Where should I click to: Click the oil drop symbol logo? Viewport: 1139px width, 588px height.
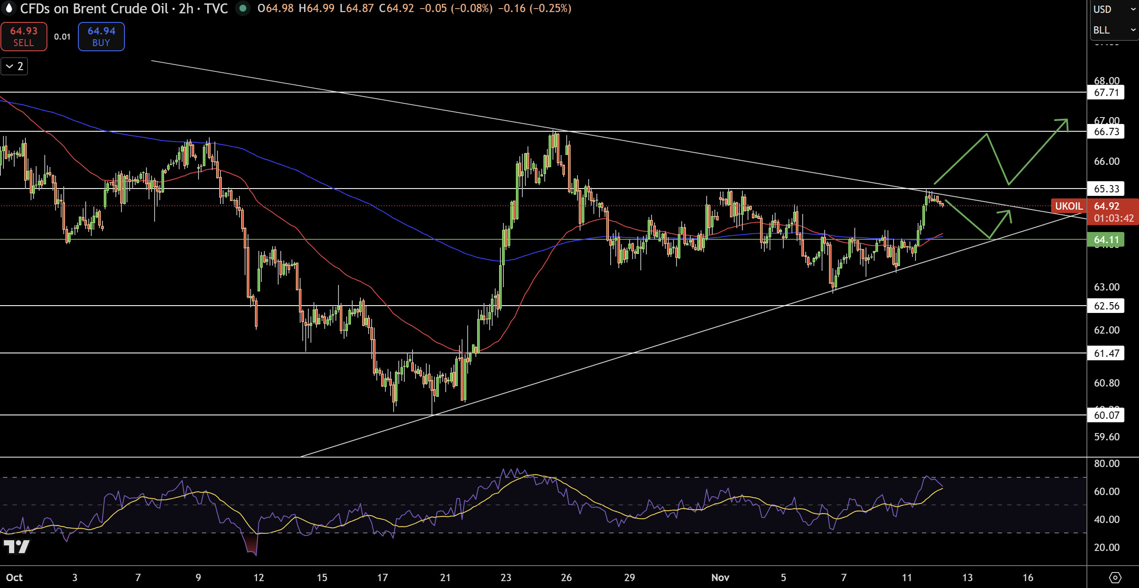coord(9,8)
